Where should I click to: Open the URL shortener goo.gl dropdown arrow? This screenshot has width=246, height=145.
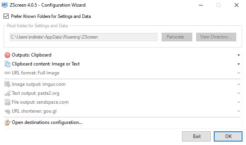pyautogui.click(x=239, y=111)
